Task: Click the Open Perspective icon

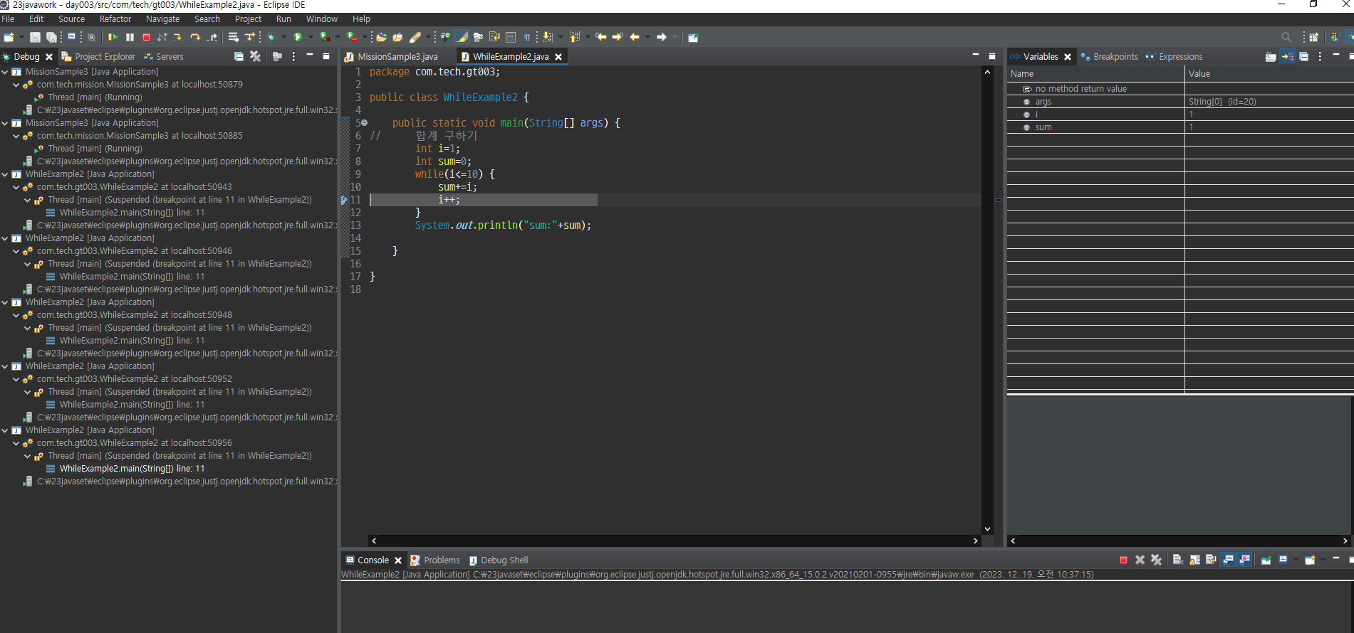Action: coord(1314,37)
